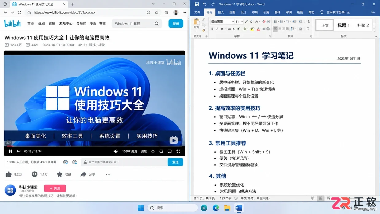Toggle the wide-screen mode icon in player
Screen dimensions: 380x214
[x=169, y=151]
